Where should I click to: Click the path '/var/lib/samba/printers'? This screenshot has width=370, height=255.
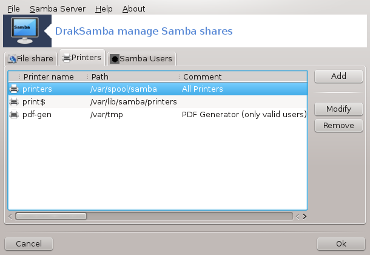[133, 102]
